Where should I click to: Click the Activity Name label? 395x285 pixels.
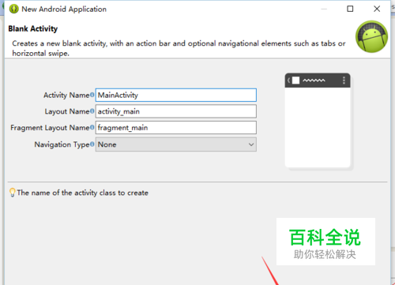pyautogui.click(x=66, y=96)
